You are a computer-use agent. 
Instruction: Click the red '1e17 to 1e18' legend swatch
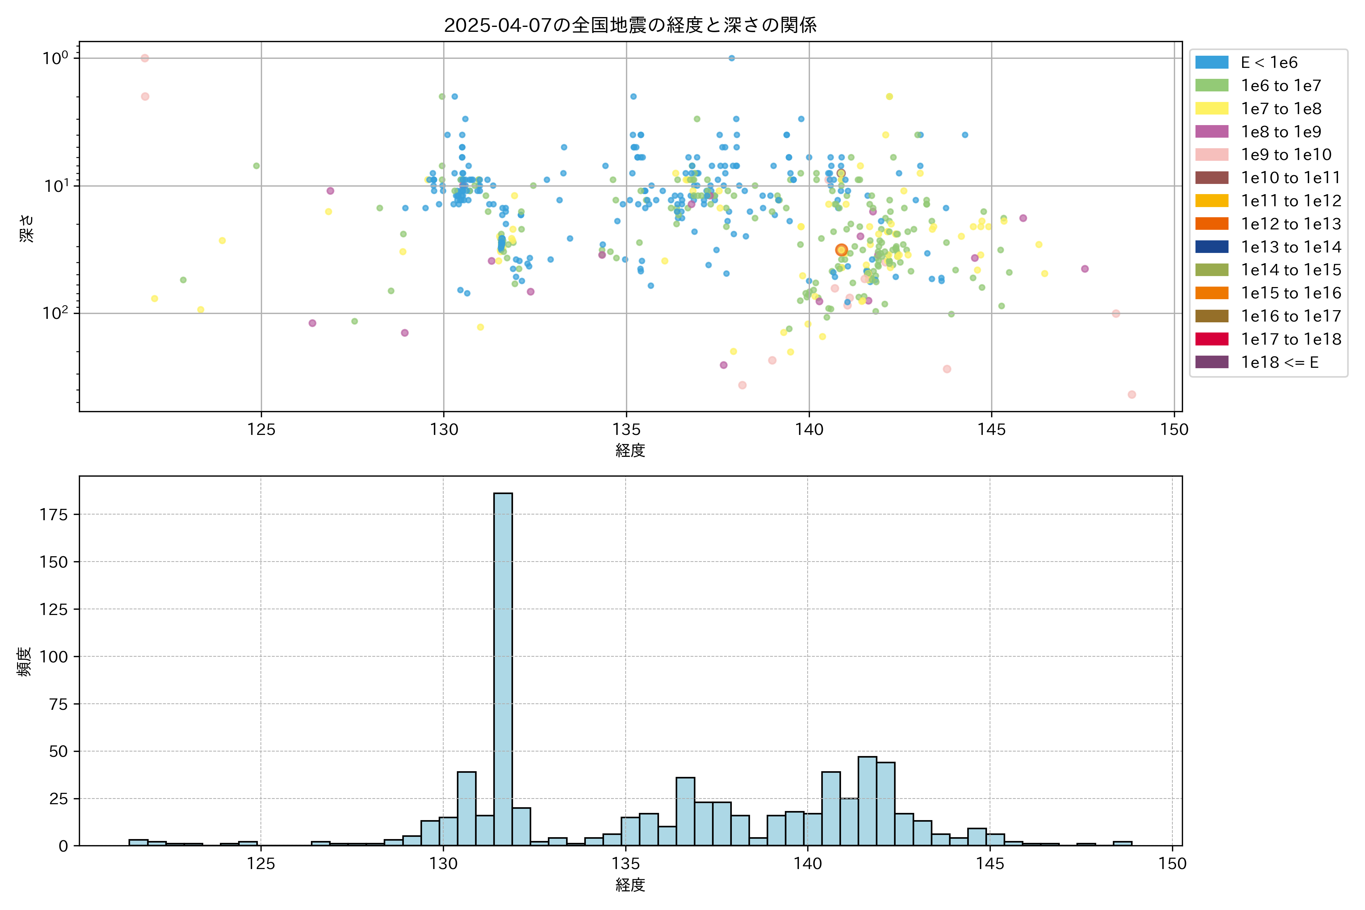click(1212, 339)
